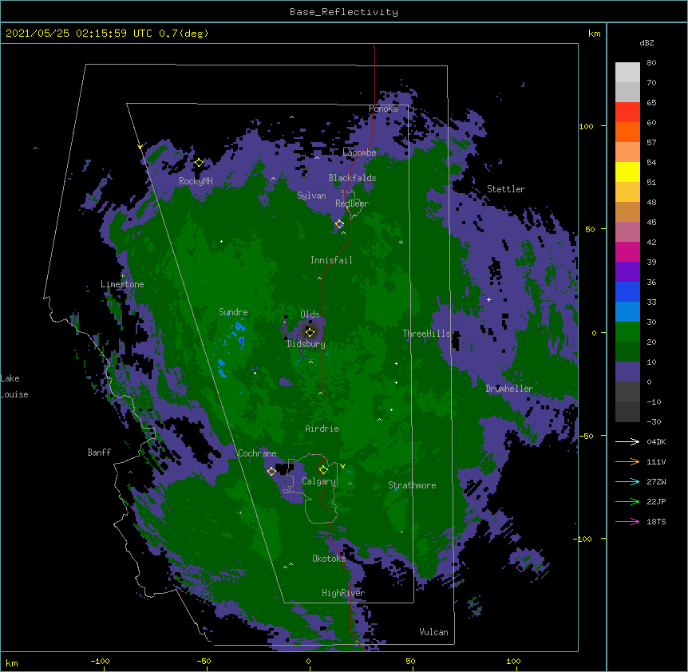
Task: Click the Sundre town label
Action: point(233,312)
